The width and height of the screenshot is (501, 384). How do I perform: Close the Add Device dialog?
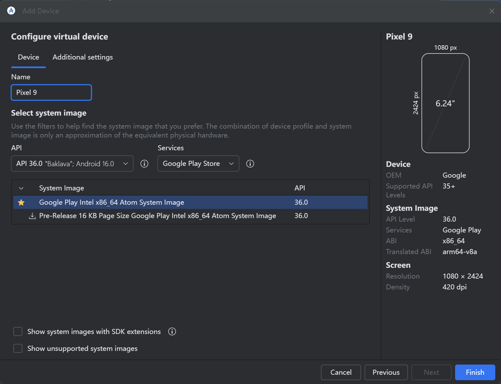(x=492, y=11)
